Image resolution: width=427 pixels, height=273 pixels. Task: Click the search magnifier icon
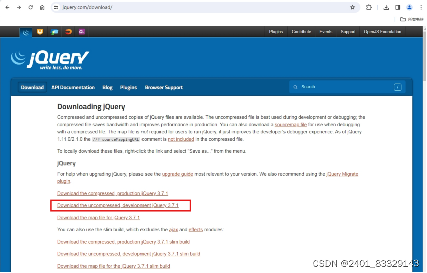pyautogui.click(x=295, y=87)
